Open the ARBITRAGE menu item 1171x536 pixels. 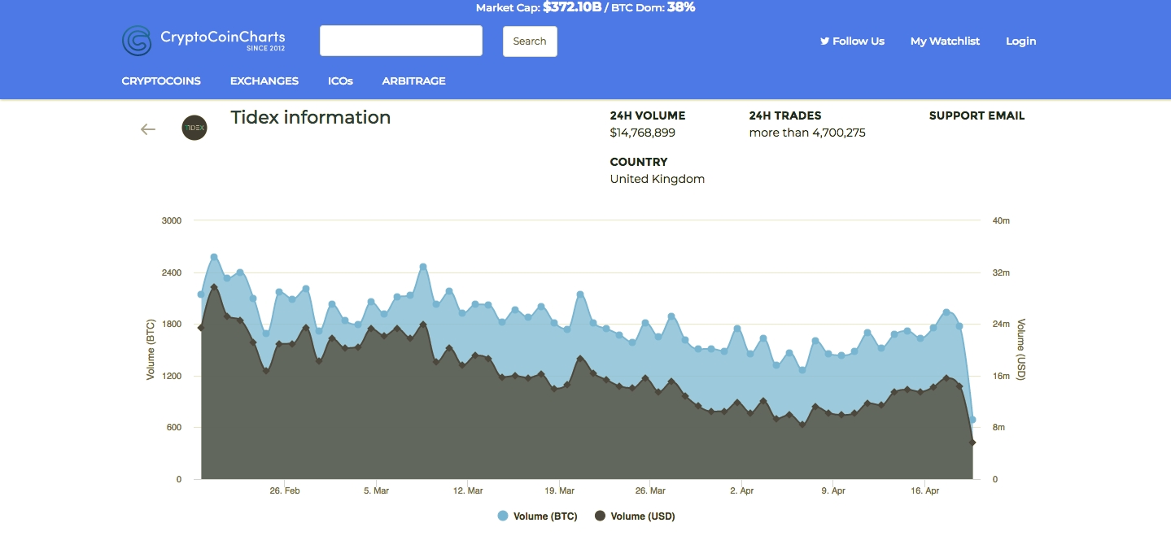point(413,81)
